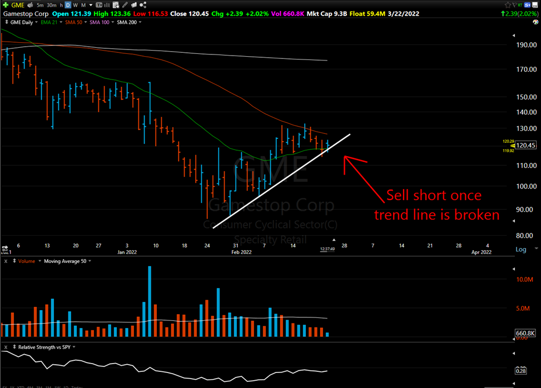The image size is (541, 388).
Task: Click the move arrows beside GME Daily
Action: point(7,22)
